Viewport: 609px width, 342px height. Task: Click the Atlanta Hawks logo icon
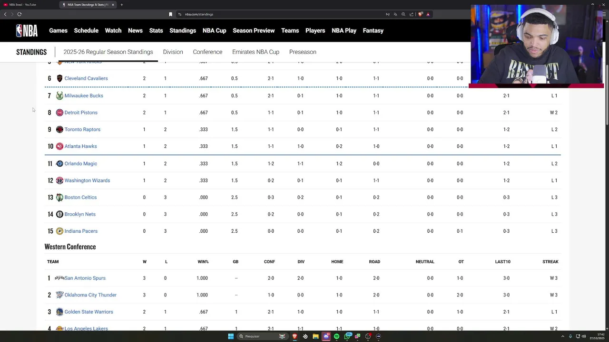(59, 146)
